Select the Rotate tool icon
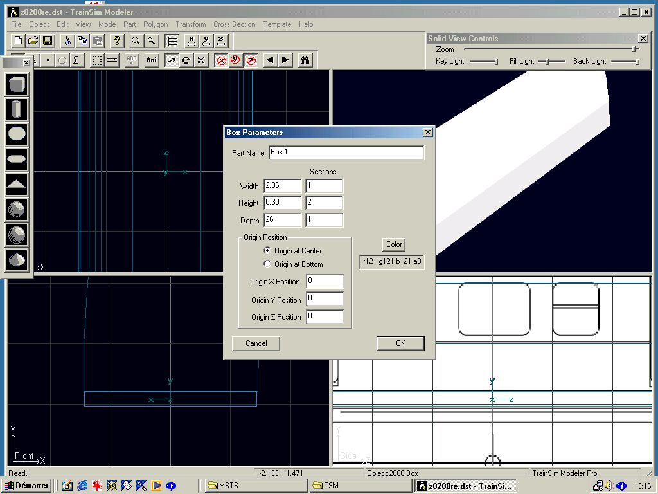 pos(186,60)
